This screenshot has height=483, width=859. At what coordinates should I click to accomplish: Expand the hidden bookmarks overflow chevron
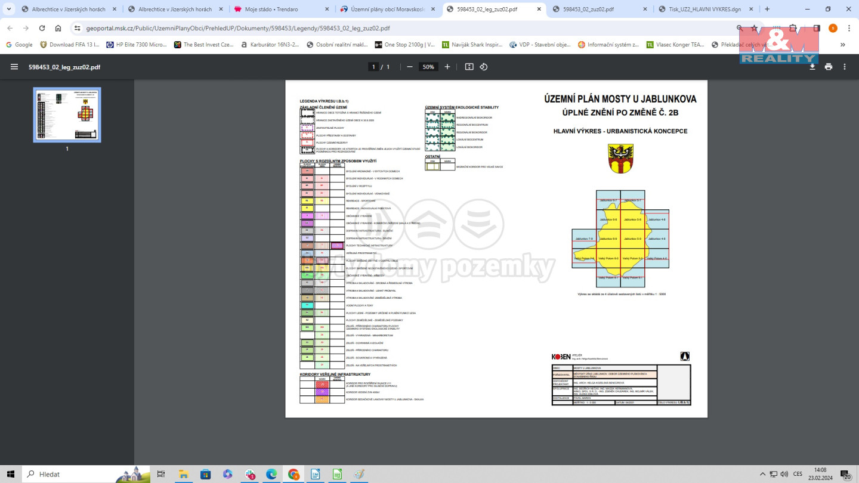click(843, 44)
